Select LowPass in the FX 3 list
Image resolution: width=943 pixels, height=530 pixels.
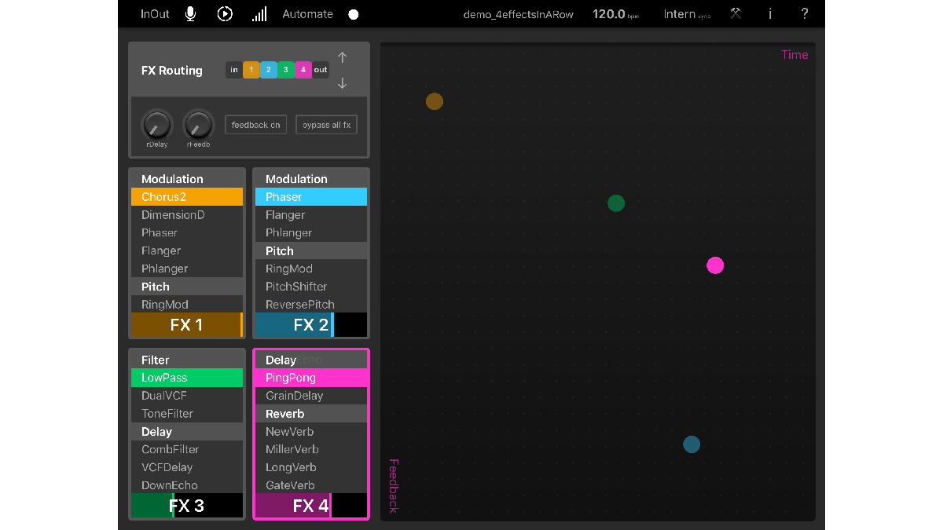click(x=187, y=378)
